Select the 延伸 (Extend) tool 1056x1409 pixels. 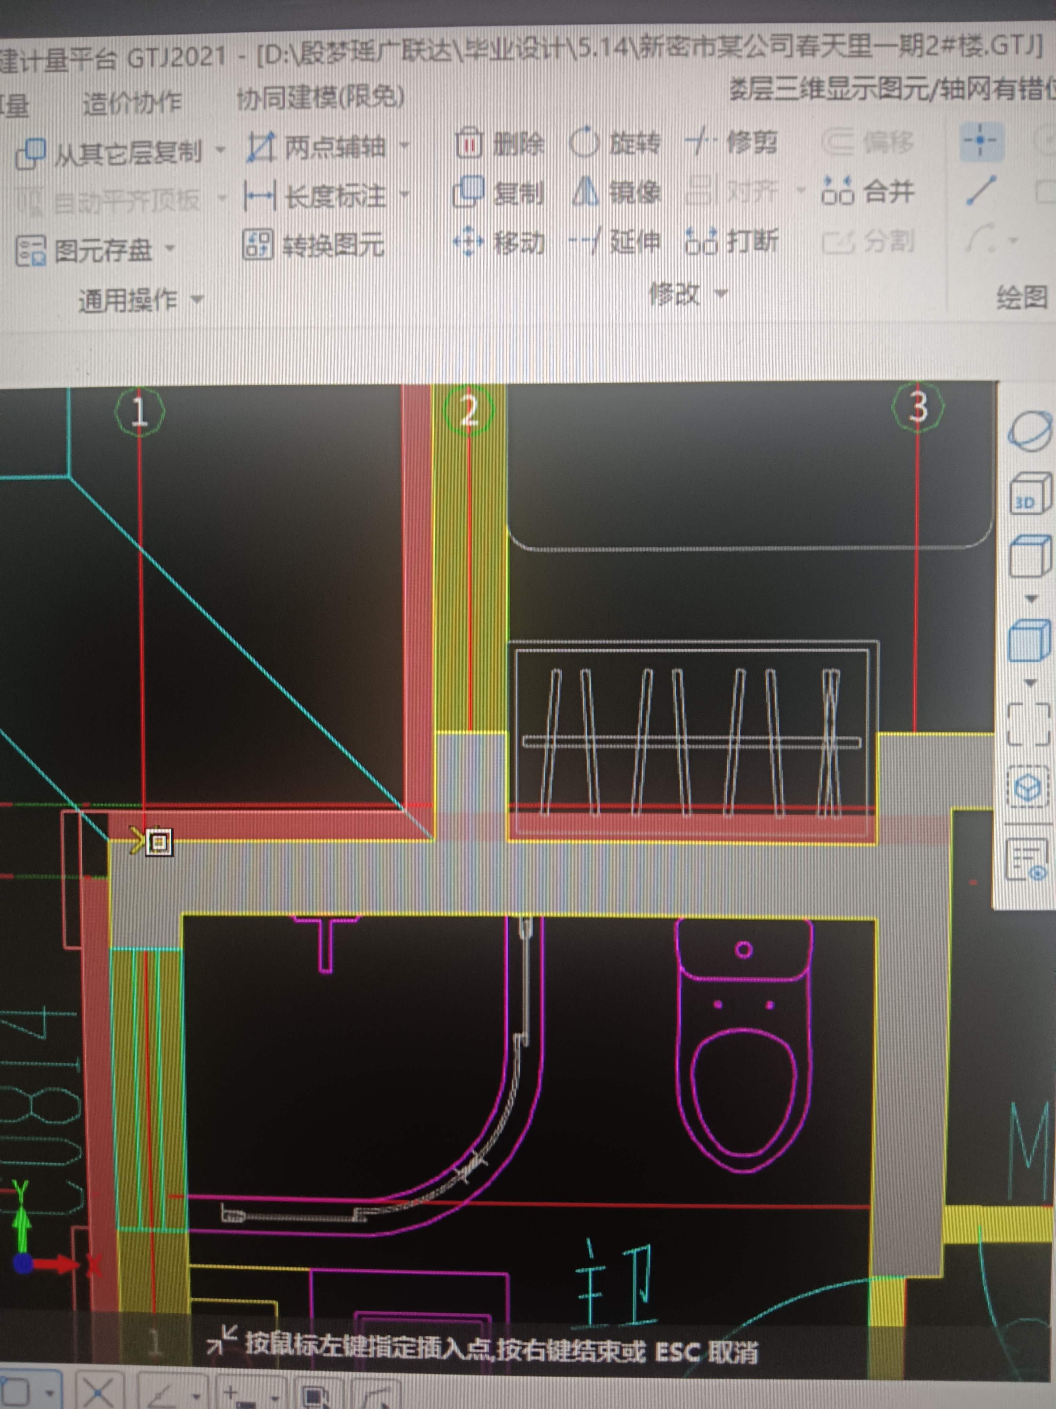pyautogui.click(x=614, y=241)
